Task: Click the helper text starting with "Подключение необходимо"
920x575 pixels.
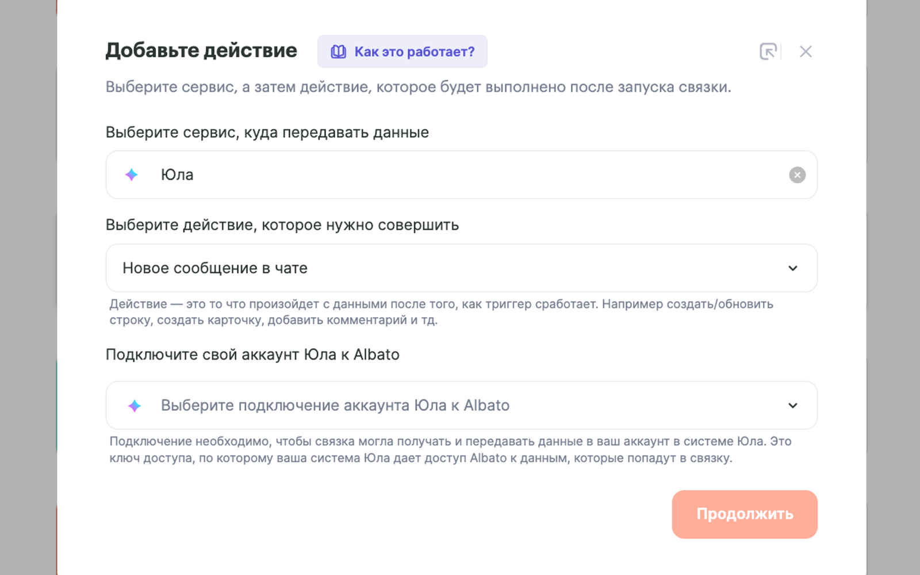Action: [x=450, y=450]
